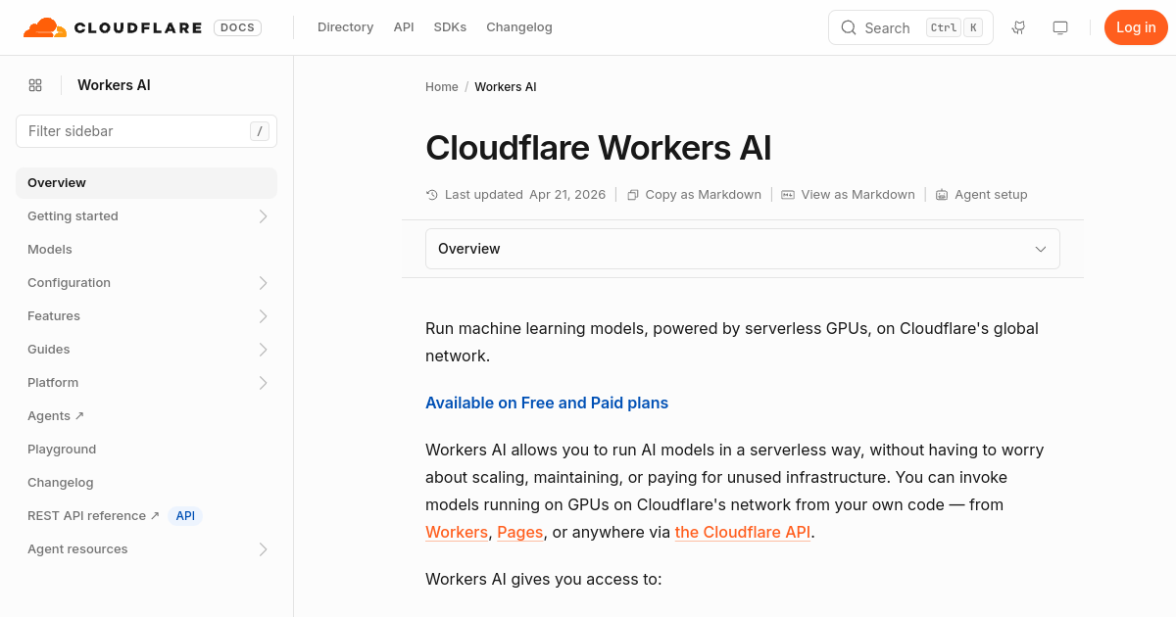
Task: Open the products grid icon beside Workers AI
Action: (x=35, y=85)
